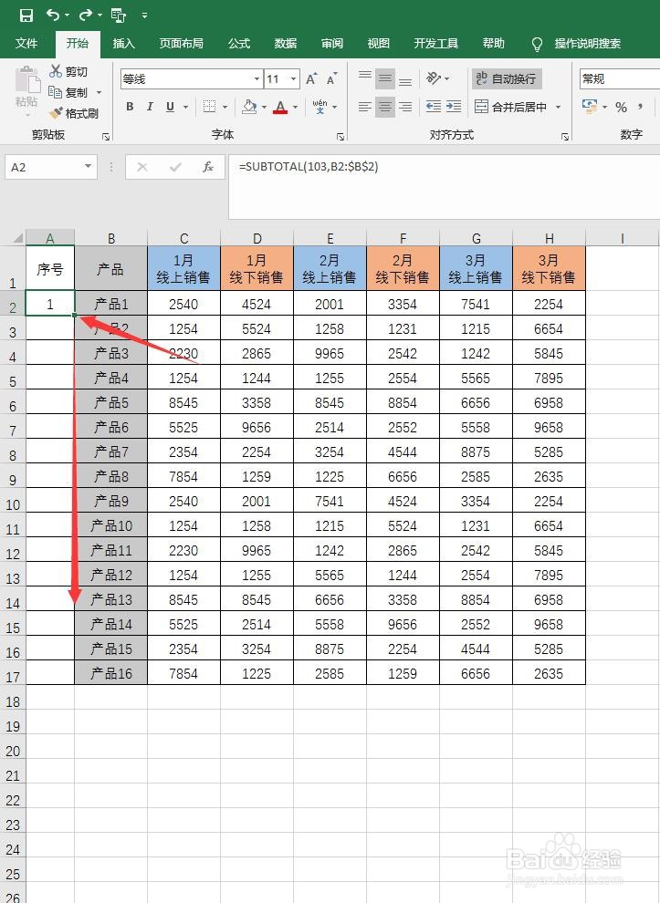Viewport: 660px width, 903px height.
Task: Toggle 自动换行 wrap text
Action: [x=508, y=78]
